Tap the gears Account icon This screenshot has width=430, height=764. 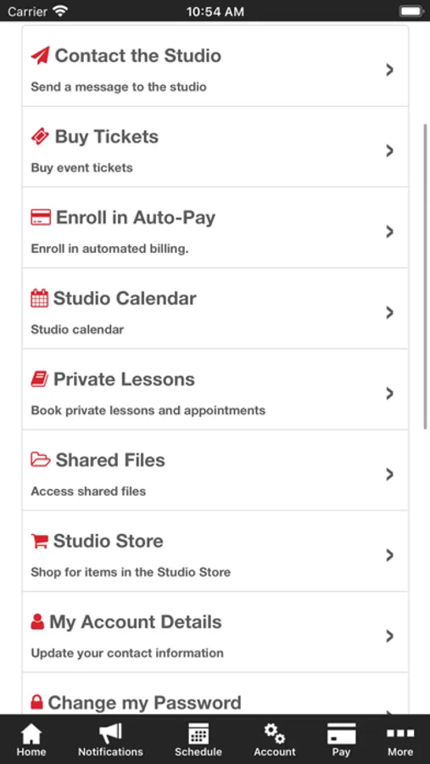click(275, 733)
